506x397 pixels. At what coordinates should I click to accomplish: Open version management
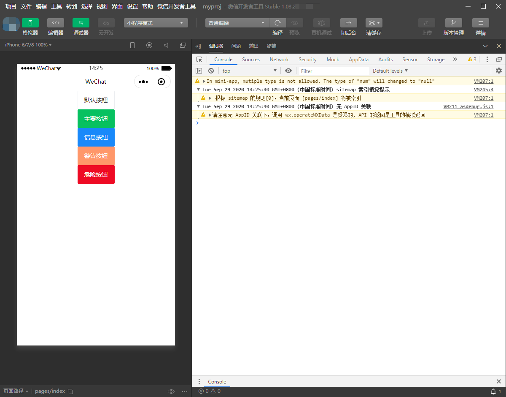click(453, 23)
